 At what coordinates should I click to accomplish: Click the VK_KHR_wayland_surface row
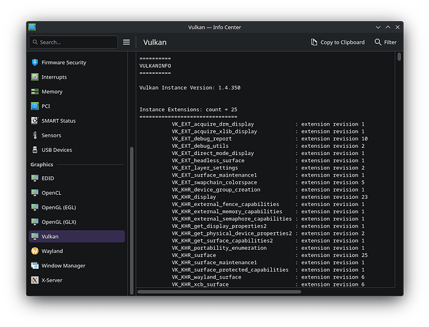point(268,277)
